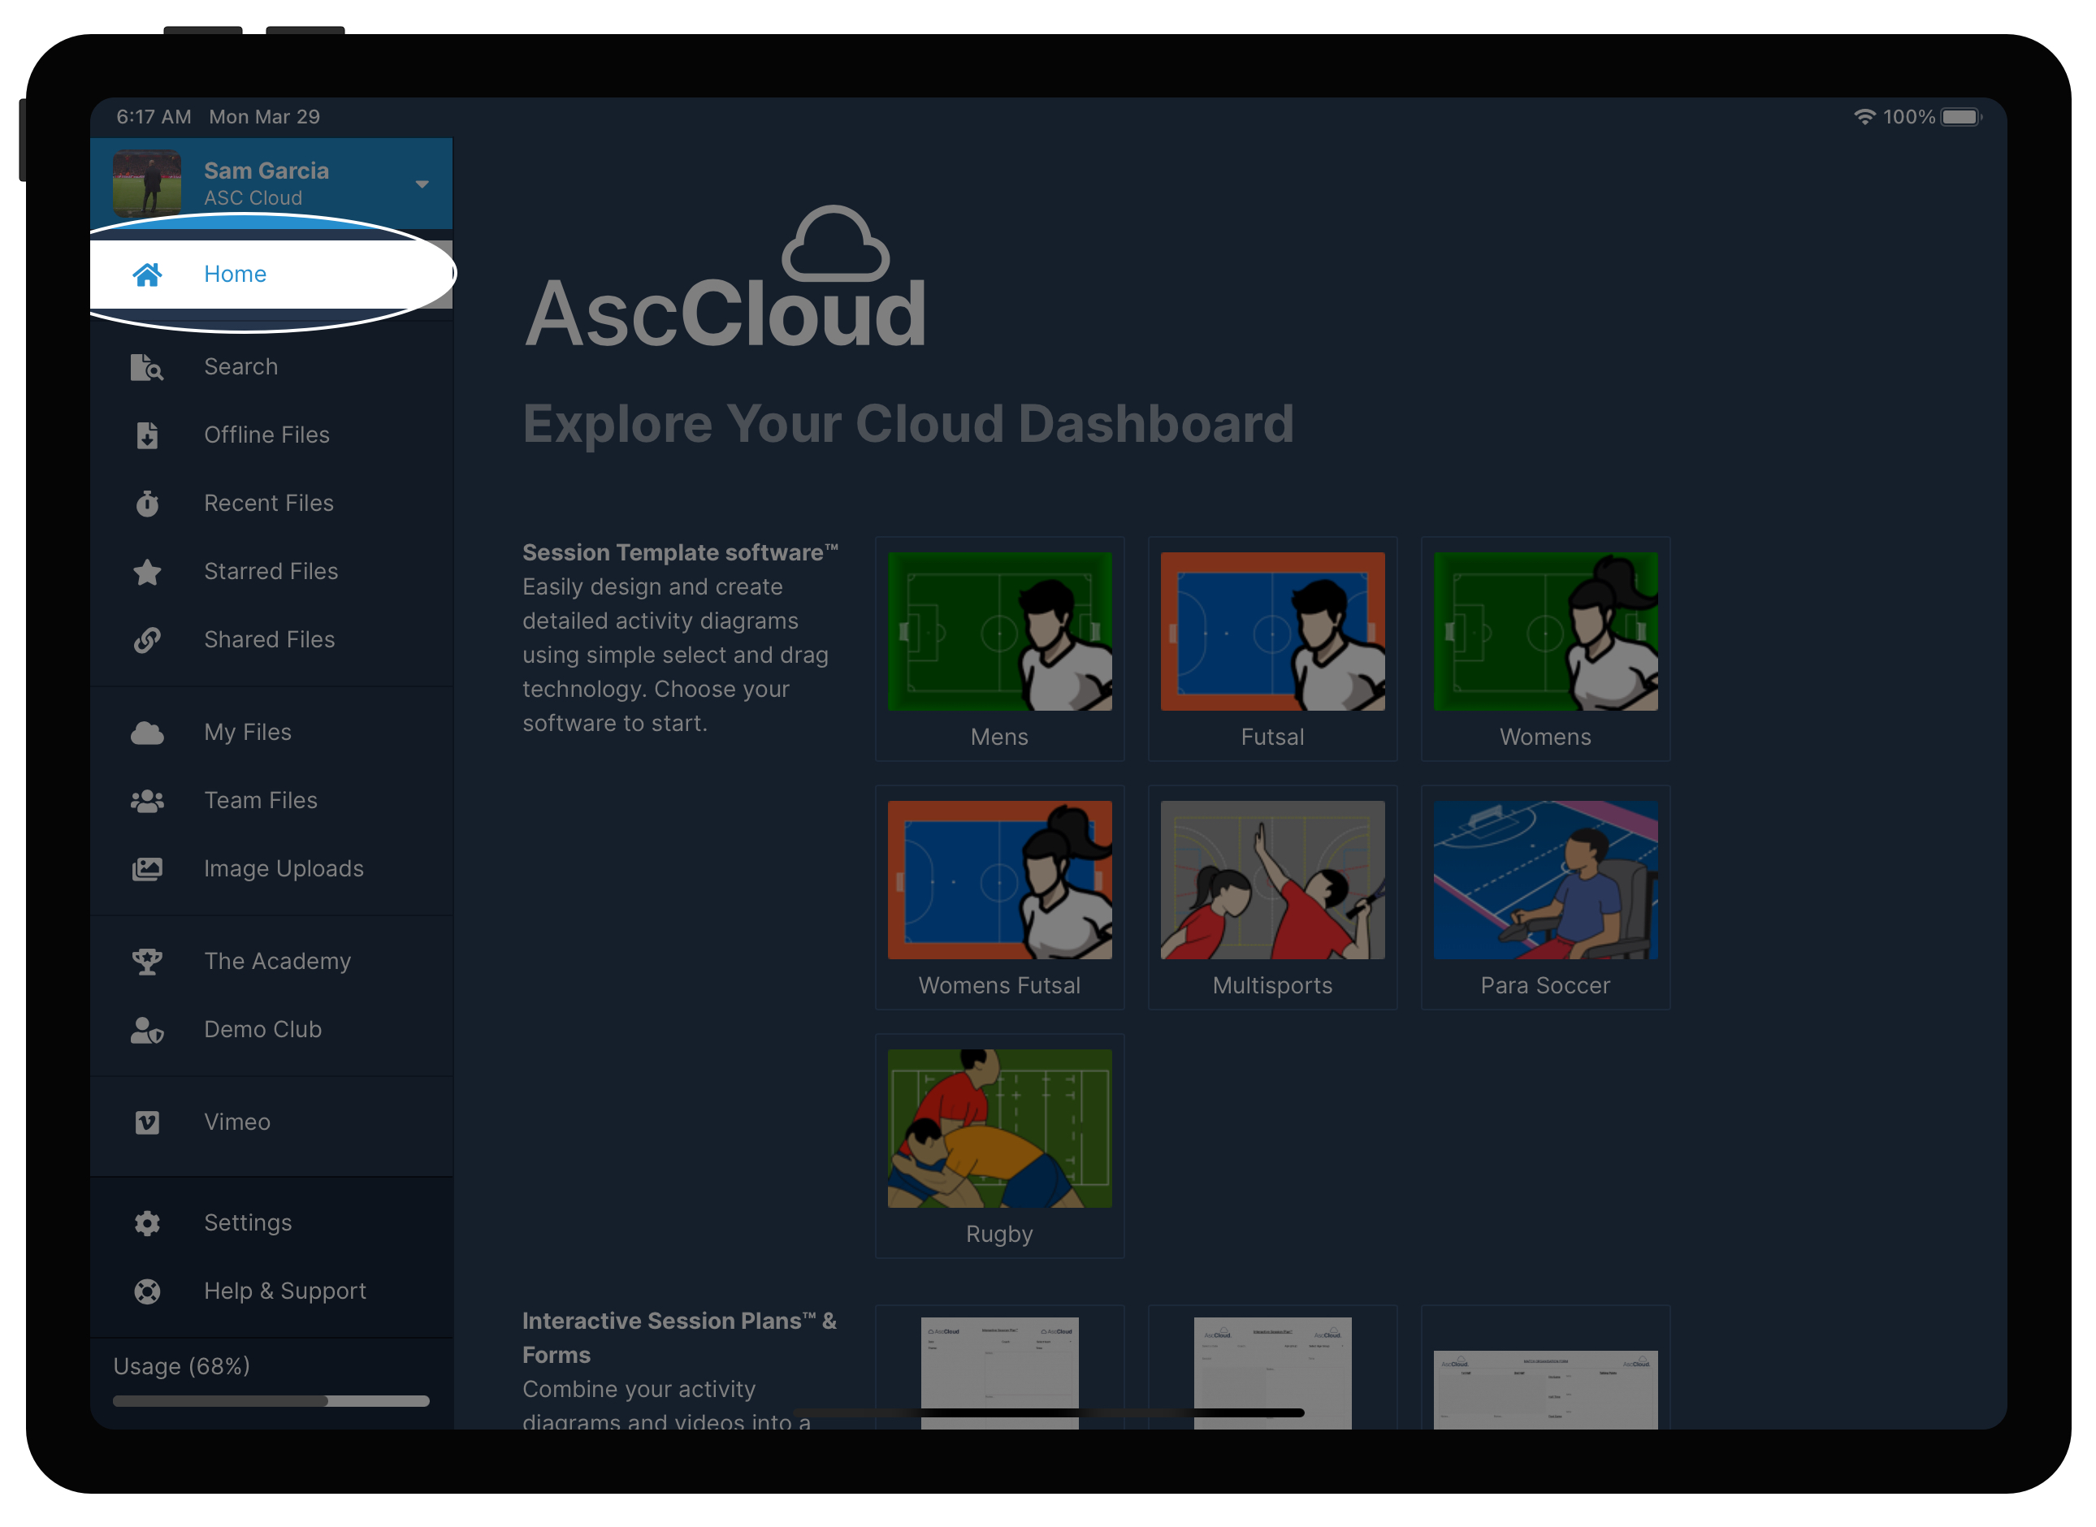Click the battery status indicator
Image resolution: width=2096 pixels, height=1527 pixels.
click(1960, 118)
